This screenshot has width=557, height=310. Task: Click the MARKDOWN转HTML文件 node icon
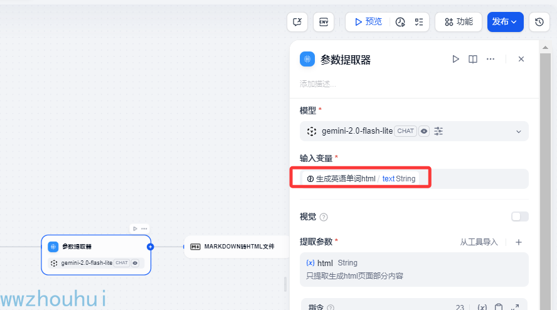pyautogui.click(x=195, y=247)
